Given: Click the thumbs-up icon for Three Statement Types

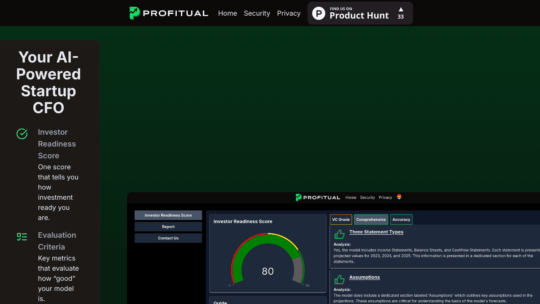Looking at the screenshot, I should [340, 234].
